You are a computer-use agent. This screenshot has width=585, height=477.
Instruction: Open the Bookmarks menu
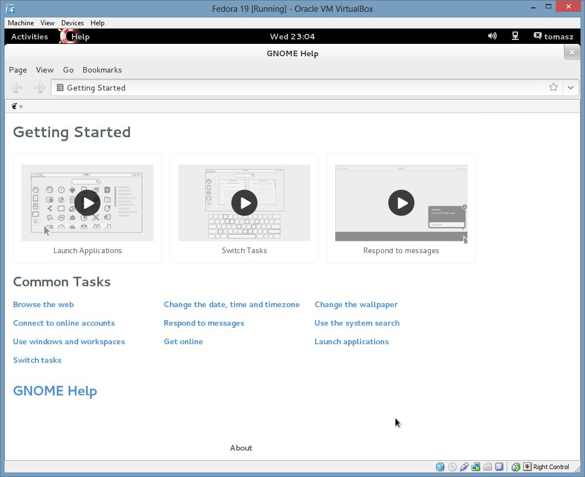pos(102,70)
